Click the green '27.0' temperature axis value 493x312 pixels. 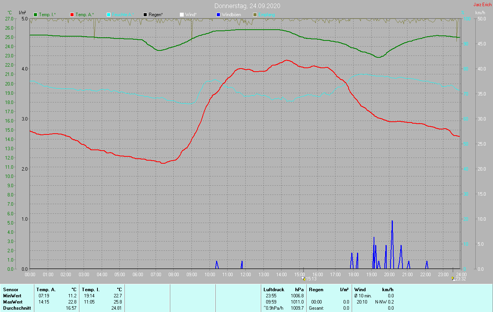(9, 18)
